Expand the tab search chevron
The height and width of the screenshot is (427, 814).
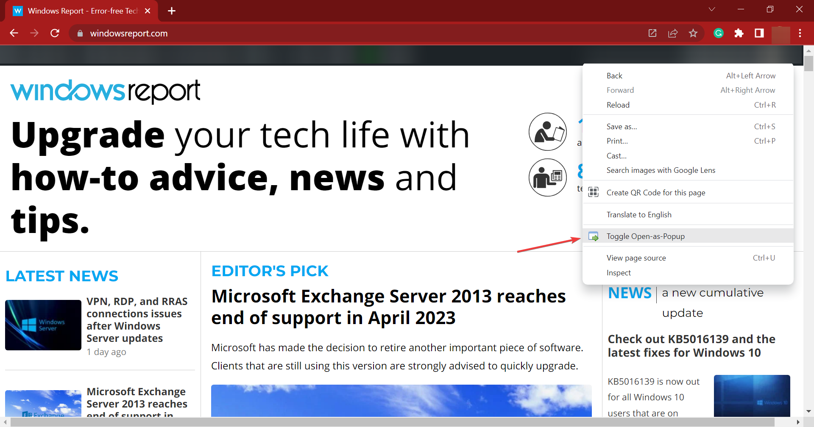(x=712, y=9)
